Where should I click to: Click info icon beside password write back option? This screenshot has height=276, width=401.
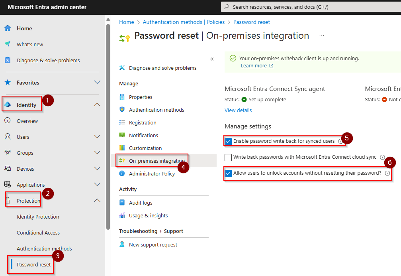point(340,141)
